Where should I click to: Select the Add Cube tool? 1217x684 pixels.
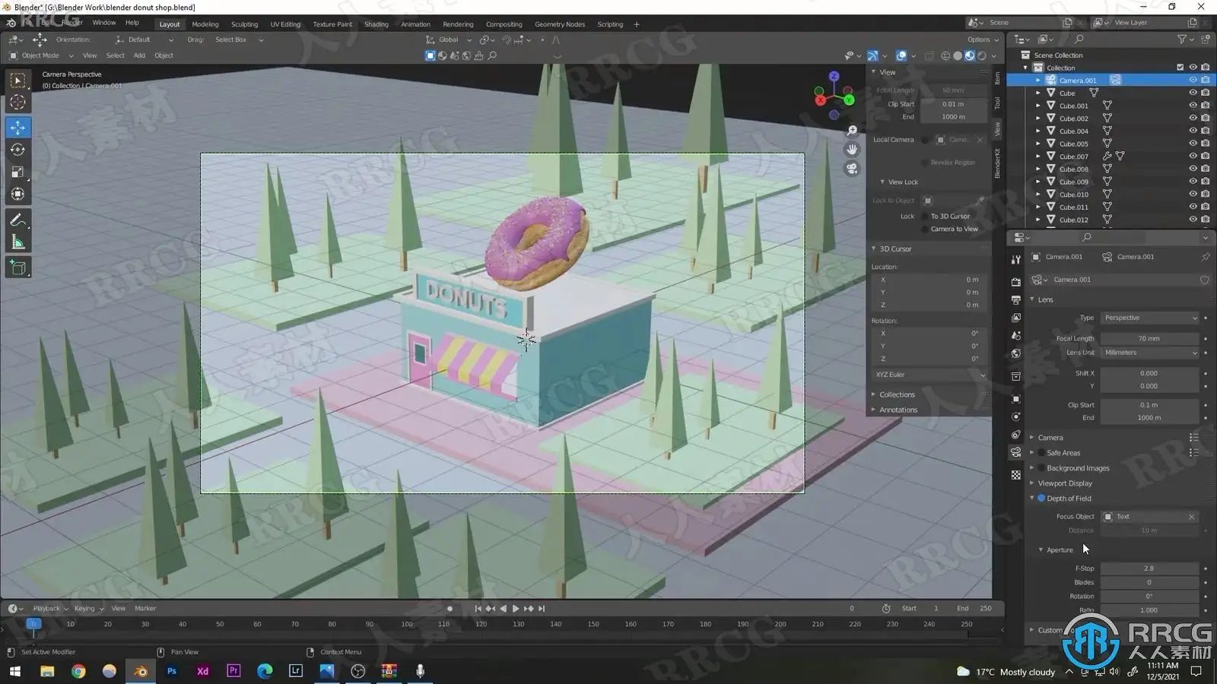click(17, 268)
